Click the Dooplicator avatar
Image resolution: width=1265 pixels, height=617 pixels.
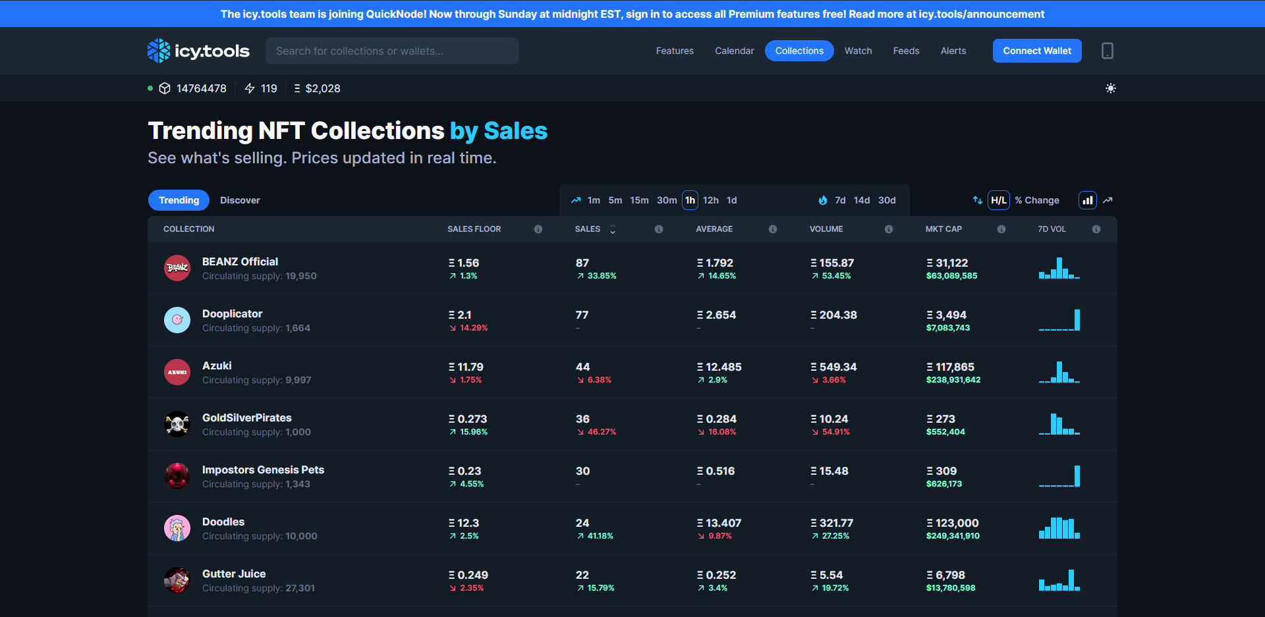177,320
